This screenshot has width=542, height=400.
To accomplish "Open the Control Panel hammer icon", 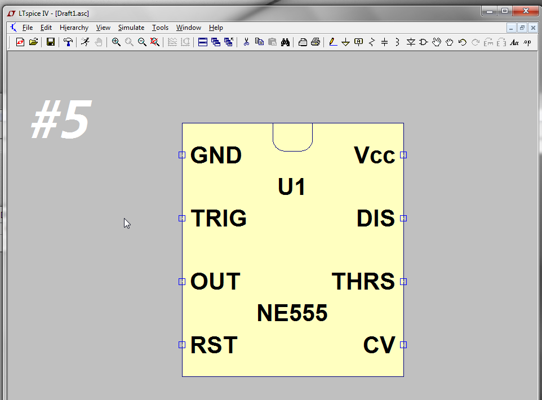I will [x=68, y=42].
